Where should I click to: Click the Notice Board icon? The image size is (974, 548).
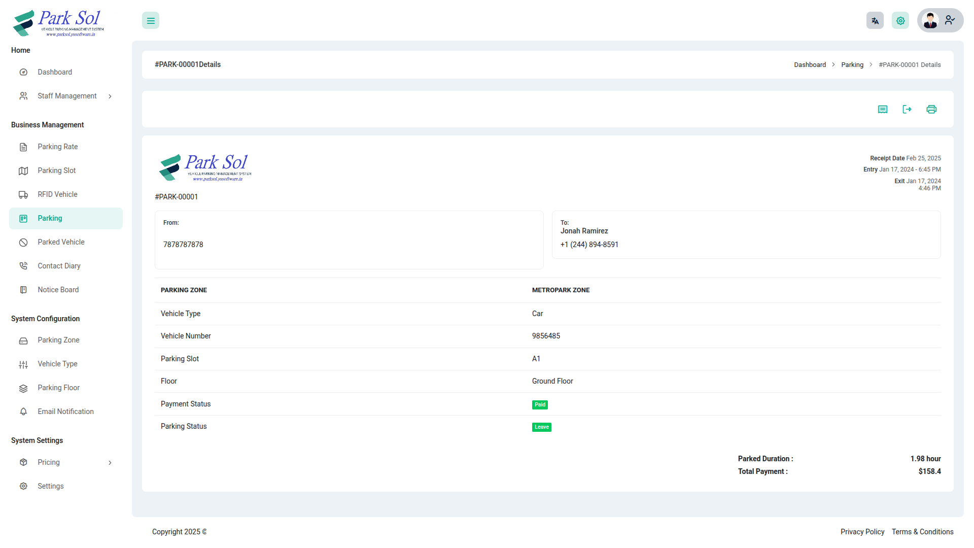click(x=23, y=290)
